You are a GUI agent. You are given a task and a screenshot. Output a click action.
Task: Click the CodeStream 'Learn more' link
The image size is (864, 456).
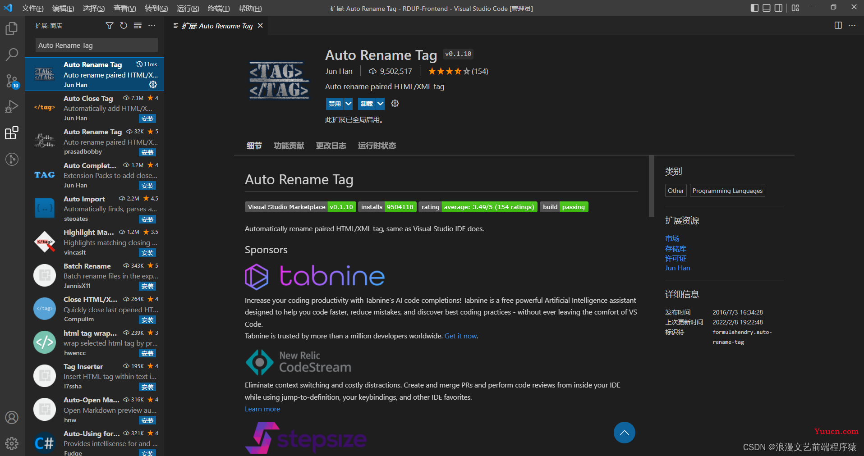pos(262,409)
